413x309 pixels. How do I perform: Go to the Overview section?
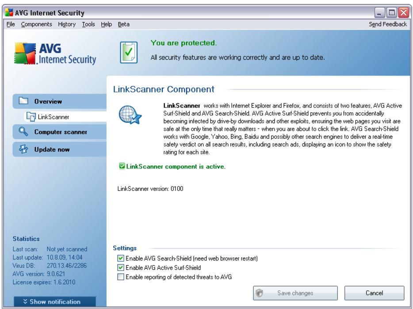(x=60, y=101)
